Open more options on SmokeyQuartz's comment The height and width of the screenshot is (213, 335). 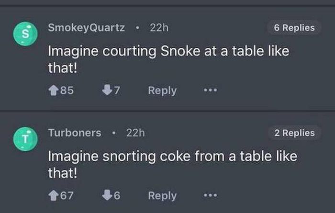click(208, 90)
